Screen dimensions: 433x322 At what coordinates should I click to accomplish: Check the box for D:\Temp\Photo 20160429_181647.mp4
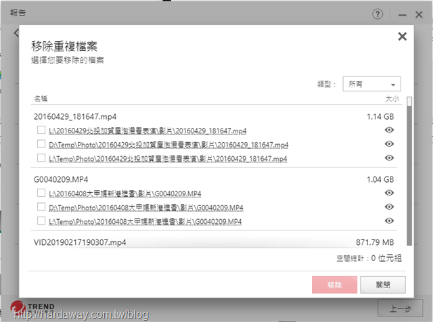click(41, 144)
